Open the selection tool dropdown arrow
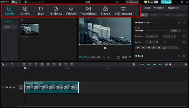This screenshot has width=189, height=108. 6,65
